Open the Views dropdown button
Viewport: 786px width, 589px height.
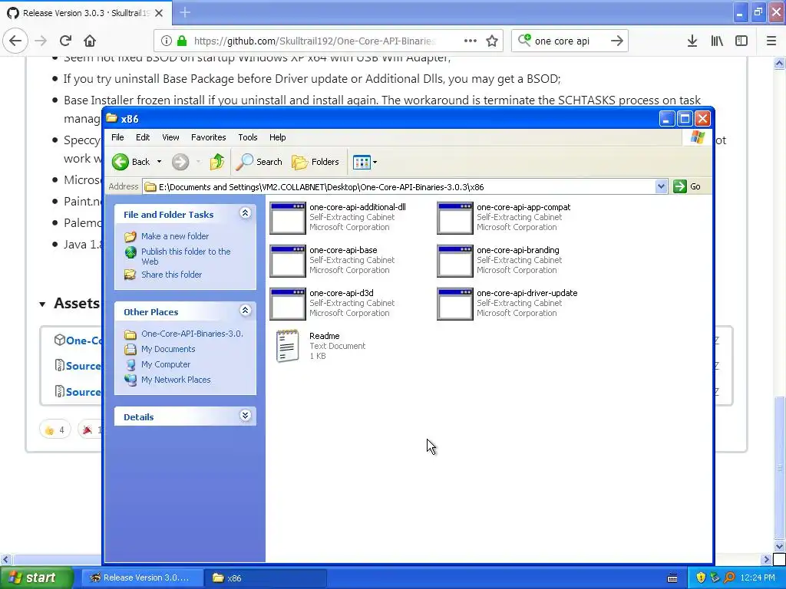click(365, 162)
